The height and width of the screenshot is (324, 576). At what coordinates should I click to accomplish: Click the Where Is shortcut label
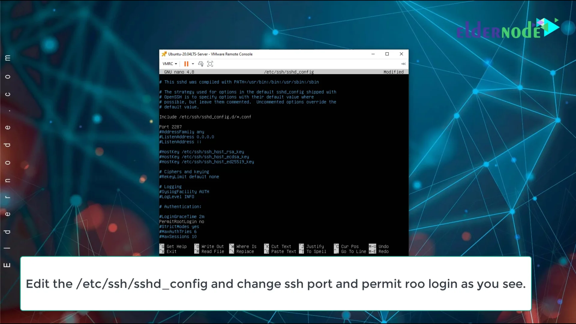tap(246, 246)
